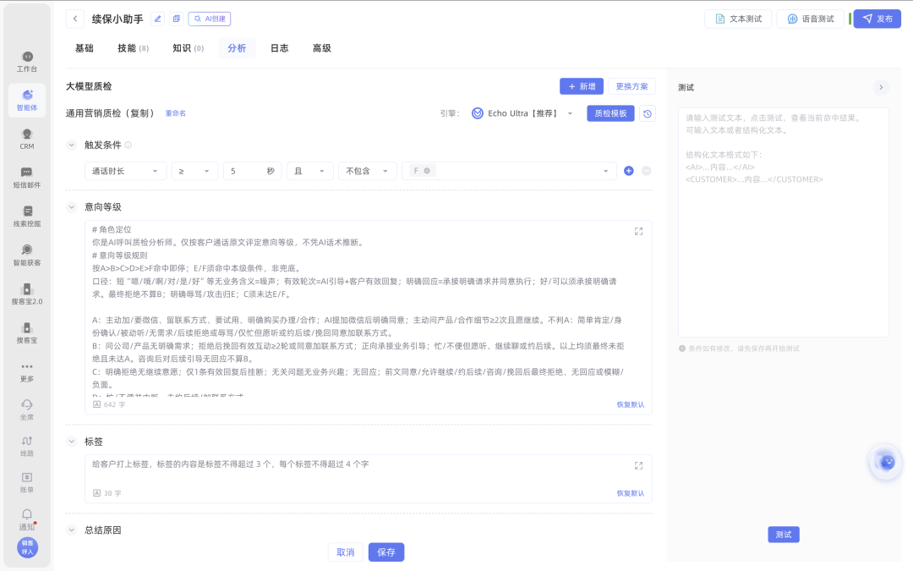Open the 短信邮件 sidebar item
Viewport: 913px width, 571px height.
27,178
